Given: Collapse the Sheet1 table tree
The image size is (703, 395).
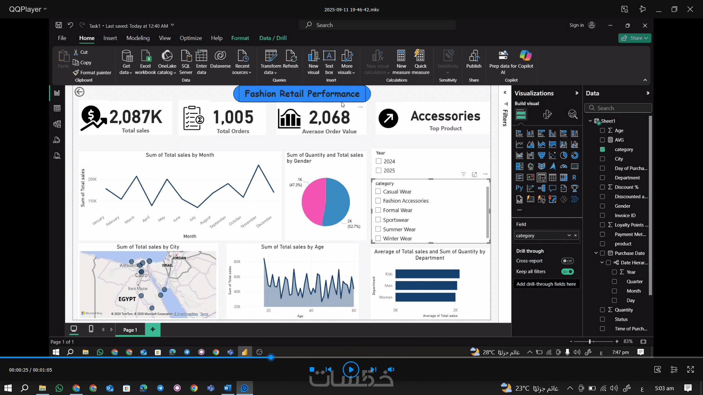Looking at the screenshot, I should [x=590, y=121].
